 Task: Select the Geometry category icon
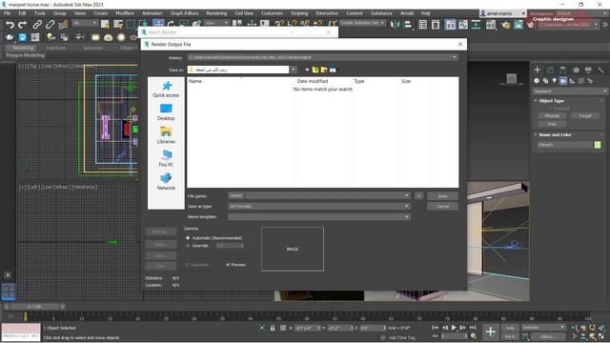537,81
